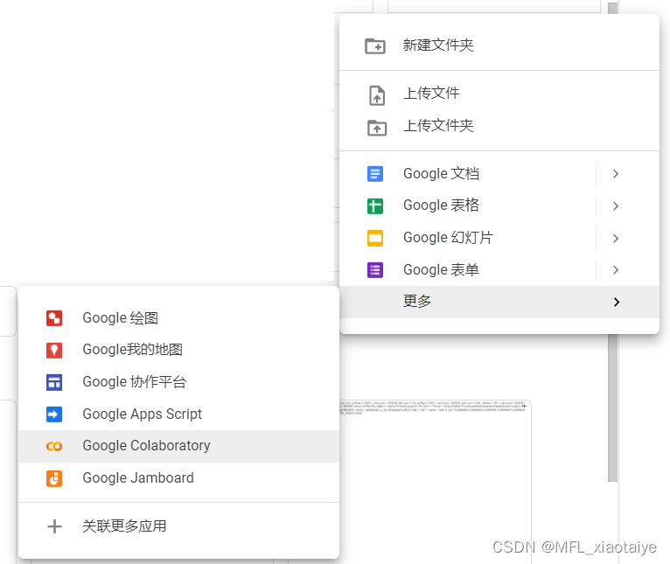The height and width of the screenshot is (564, 670).
Task: Choose 关联更多应用 option
Action: click(x=178, y=526)
